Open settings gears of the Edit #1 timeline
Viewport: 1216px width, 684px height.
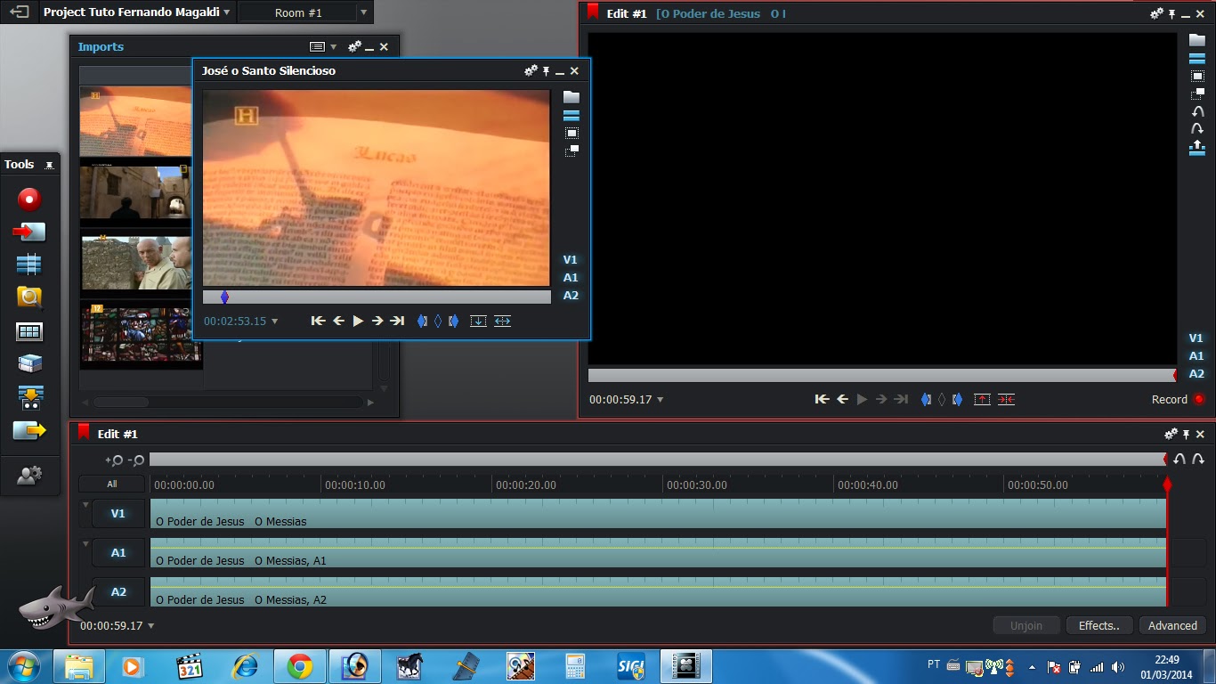tap(1171, 434)
